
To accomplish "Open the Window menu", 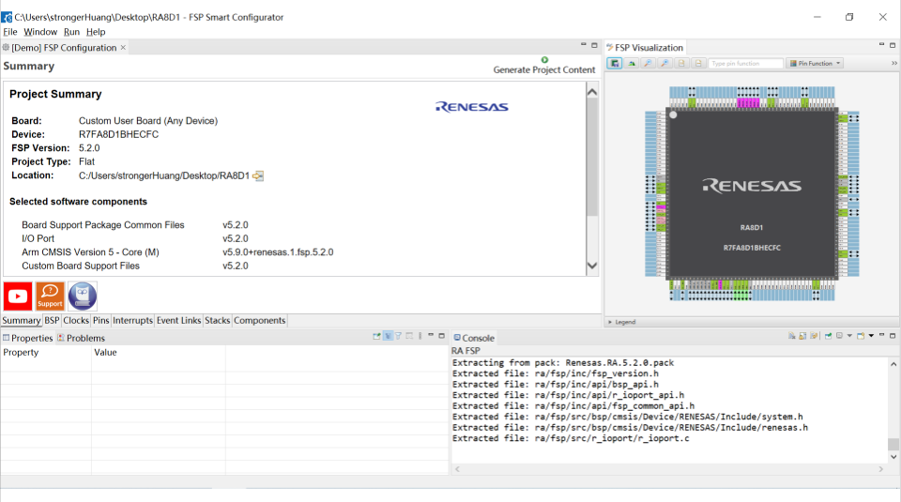I will click(x=40, y=32).
